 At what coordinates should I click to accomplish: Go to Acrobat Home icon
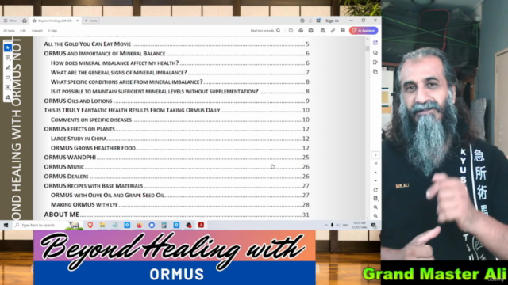click(x=25, y=21)
